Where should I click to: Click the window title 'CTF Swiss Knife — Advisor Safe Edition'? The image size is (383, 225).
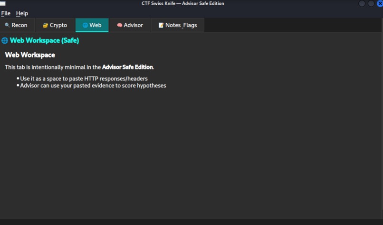point(182,3)
